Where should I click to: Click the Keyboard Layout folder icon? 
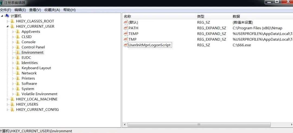(18, 68)
